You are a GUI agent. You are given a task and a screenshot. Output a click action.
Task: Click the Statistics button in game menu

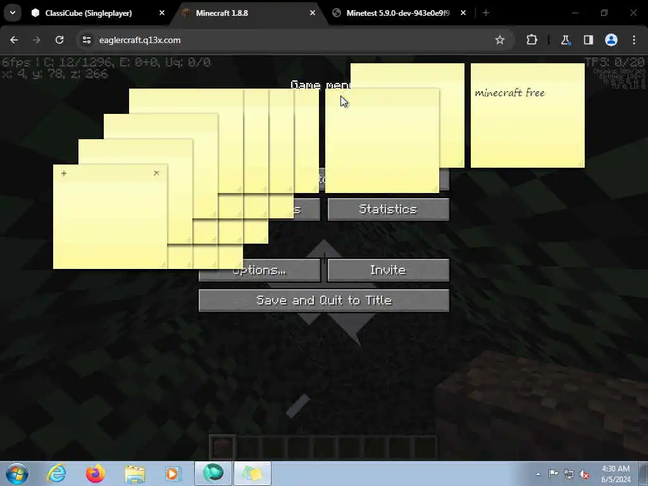pyautogui.click(x=388, y=209)
